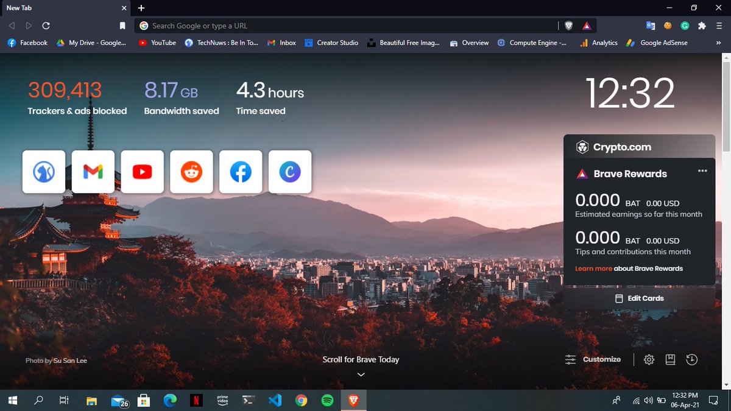Open Windows taskbar search
This screenshot has height=411, width=731.
(x=38, y=400)
